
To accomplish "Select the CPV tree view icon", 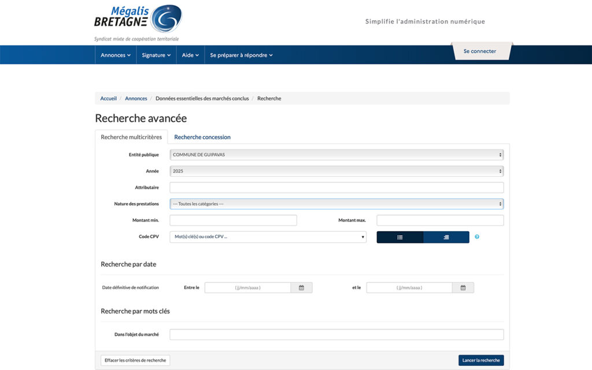I will tap(446, 237).
